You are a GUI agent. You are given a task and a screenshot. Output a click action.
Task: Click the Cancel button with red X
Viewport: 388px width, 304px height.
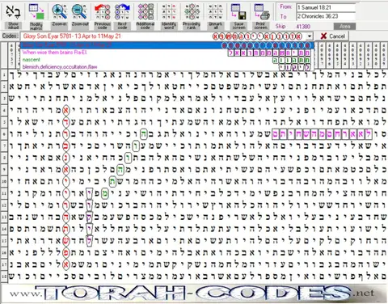pos(333,36)
